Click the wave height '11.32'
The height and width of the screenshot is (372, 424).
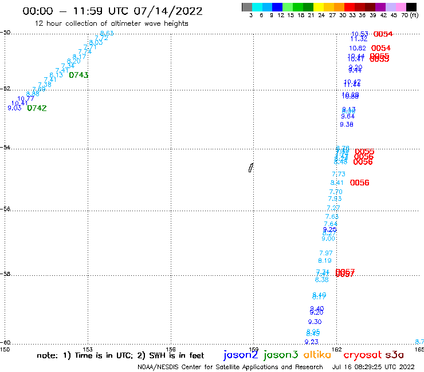click(359, 39)
